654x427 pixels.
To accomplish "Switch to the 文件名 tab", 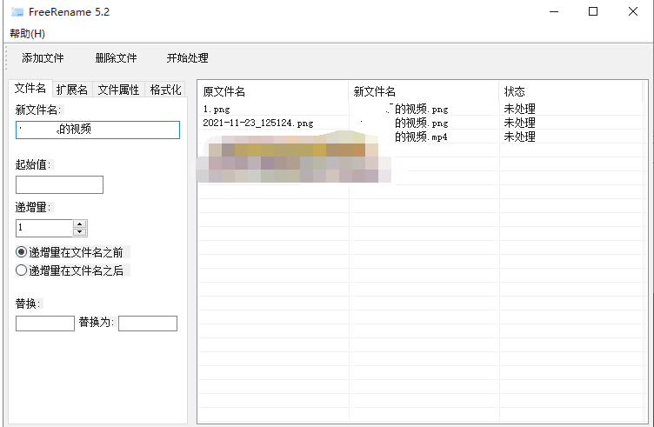I will (x=30, y=89).
